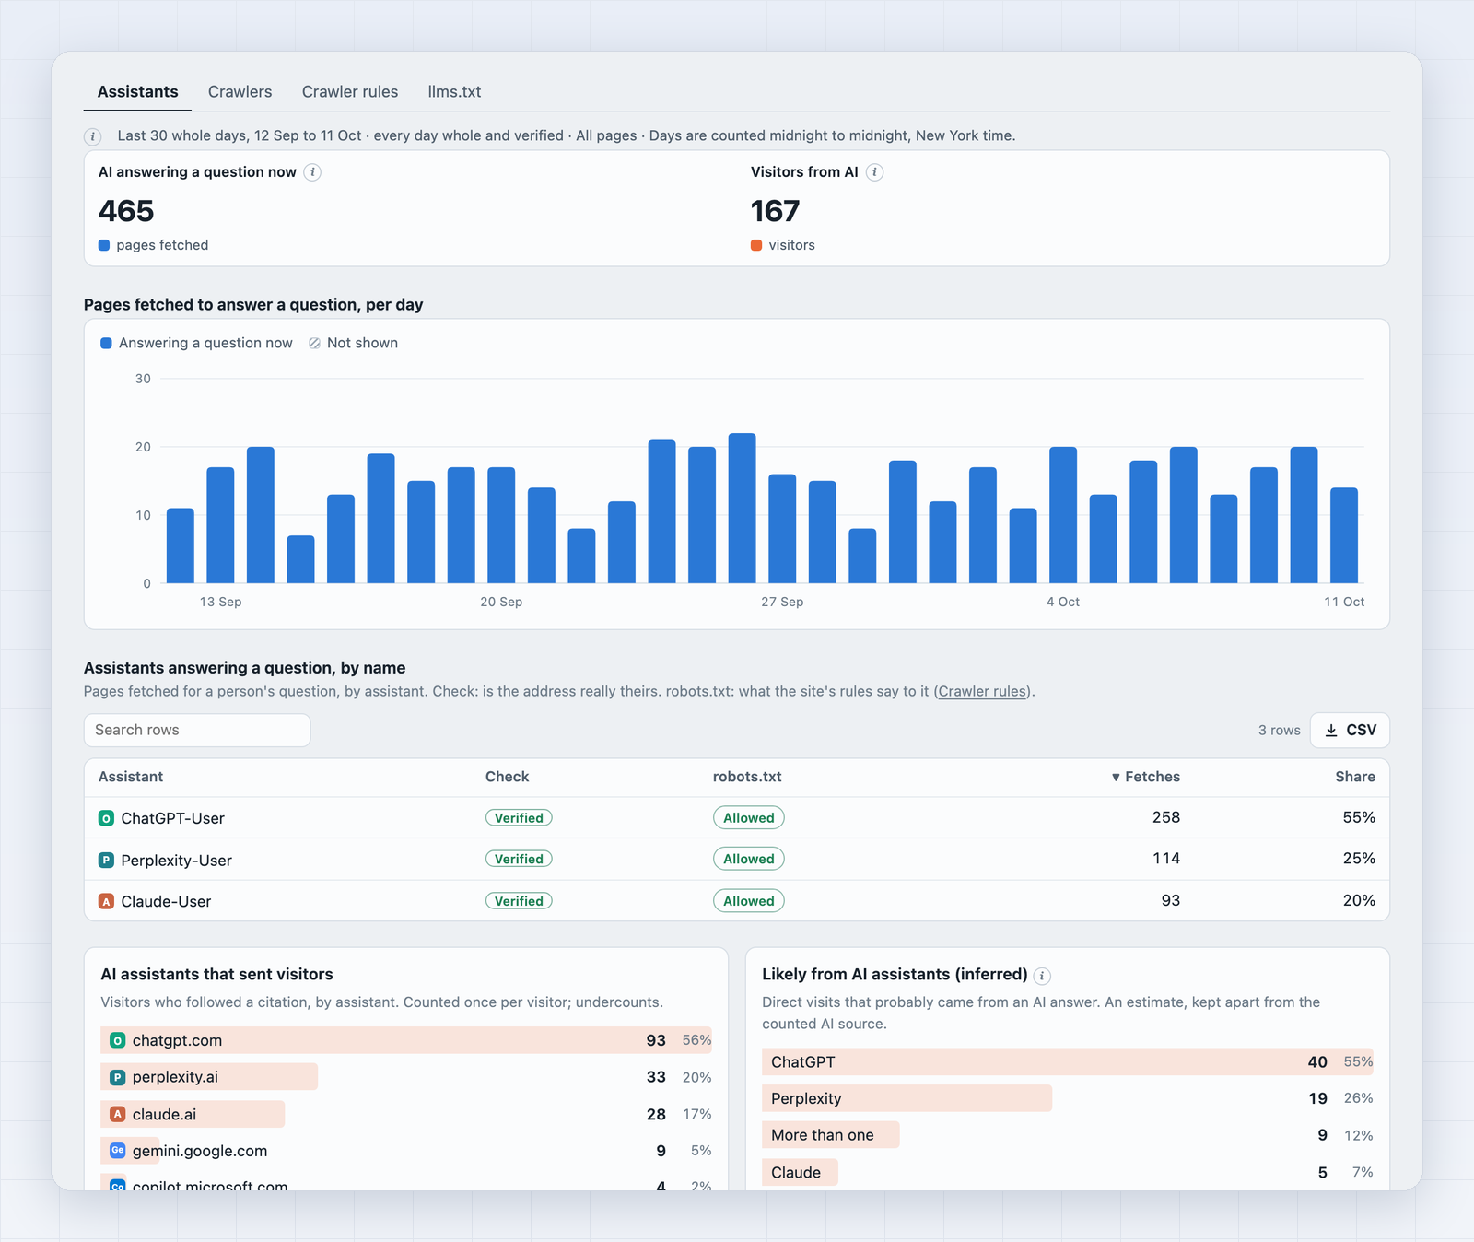The height and width of the screenshot is (1242, 1474).
Task: Click the hatched 'Not shown' legend icon
Action: pos(314,343)
